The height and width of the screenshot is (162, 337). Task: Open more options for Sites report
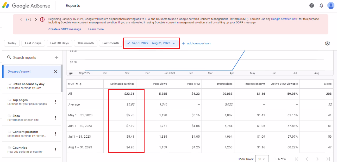point(55,118)
